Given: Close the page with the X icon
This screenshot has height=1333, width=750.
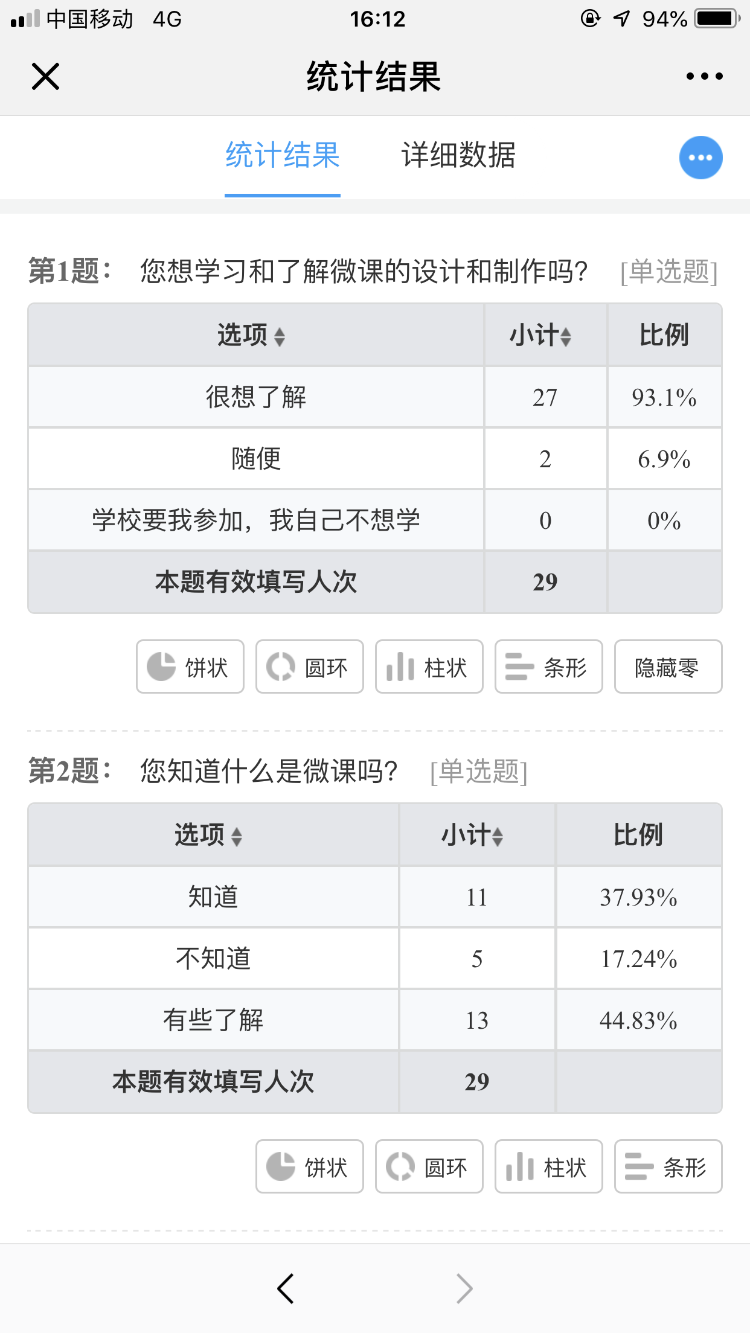Looking at the screenshot, I should click(45, 77).
